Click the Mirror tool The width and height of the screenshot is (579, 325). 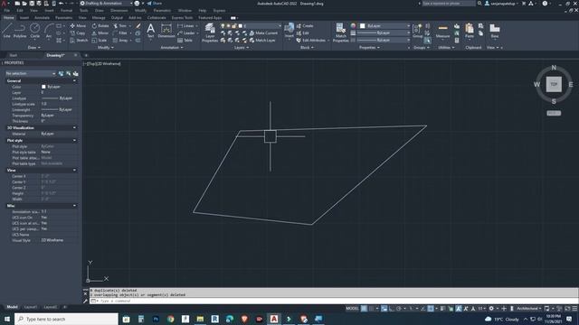[x=100, y=33]
